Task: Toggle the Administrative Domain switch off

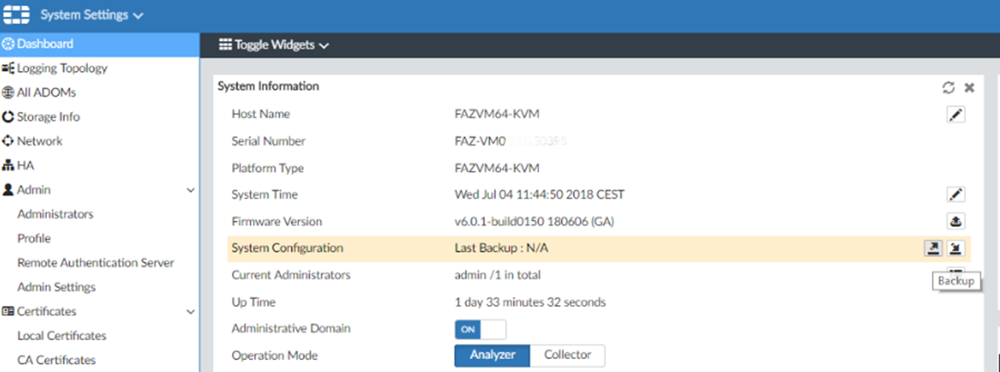Action: (480, 329)
